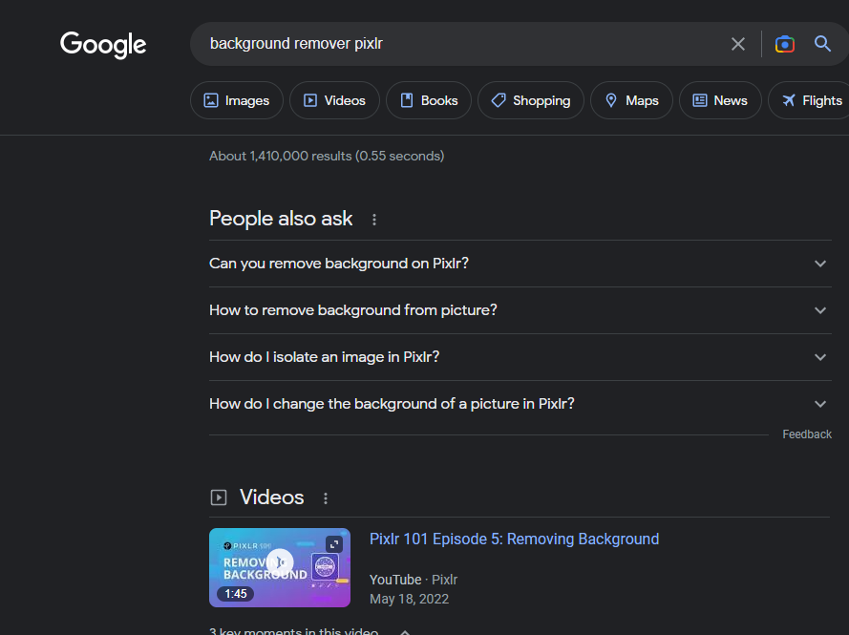The width and height of the screenshot is (849, 635).
Task: Click the Feedback link
Action: [807, 434]
